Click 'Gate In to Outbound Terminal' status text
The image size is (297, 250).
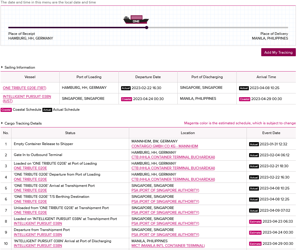tap(38, 155)
